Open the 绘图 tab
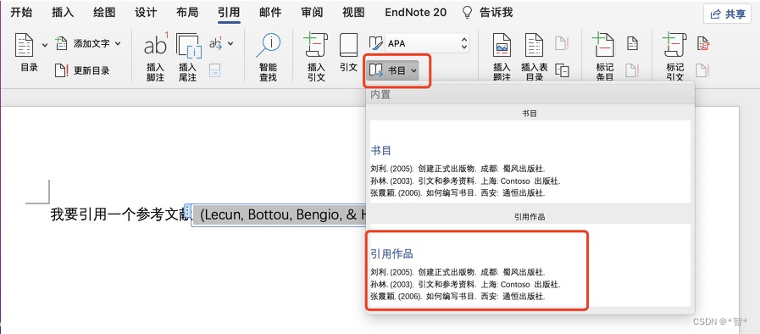This screenshot has height=334, width=760. (104, 13)
